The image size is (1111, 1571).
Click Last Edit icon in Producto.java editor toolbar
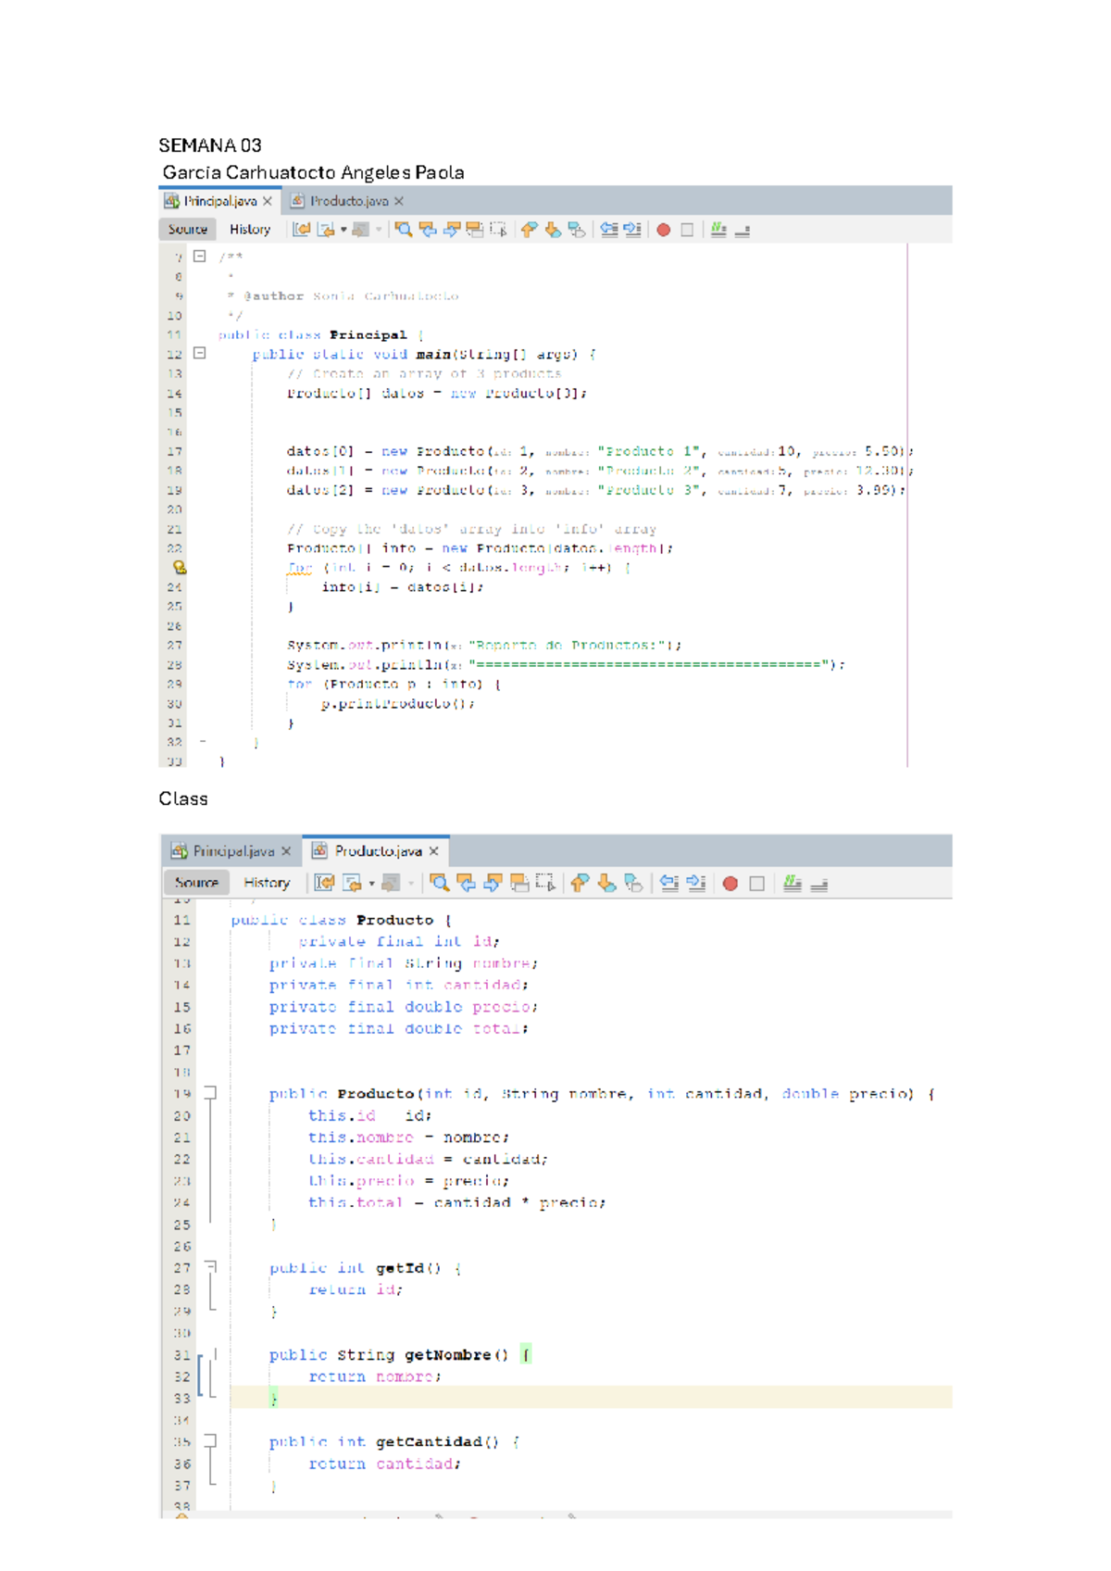point(324,884)
